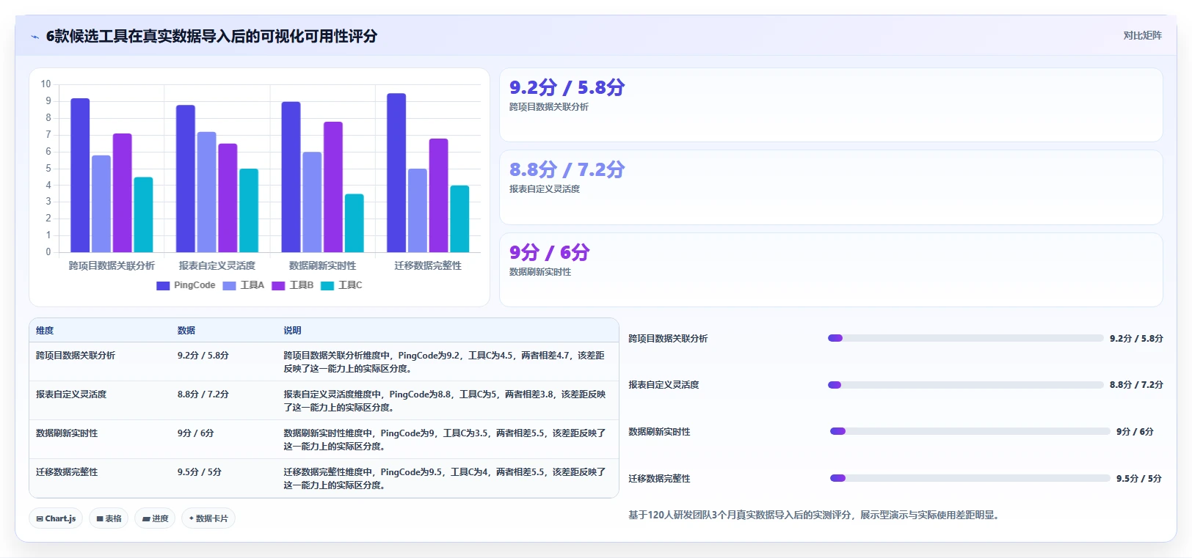Click the icon before the dashboard title
This screenshot has width=1192, height=558.
tap(34, 37)
